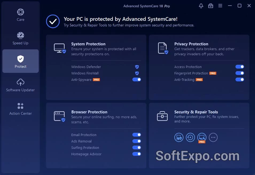Open the hamburger menu
The image size is (255, 175).
(220, 6)
